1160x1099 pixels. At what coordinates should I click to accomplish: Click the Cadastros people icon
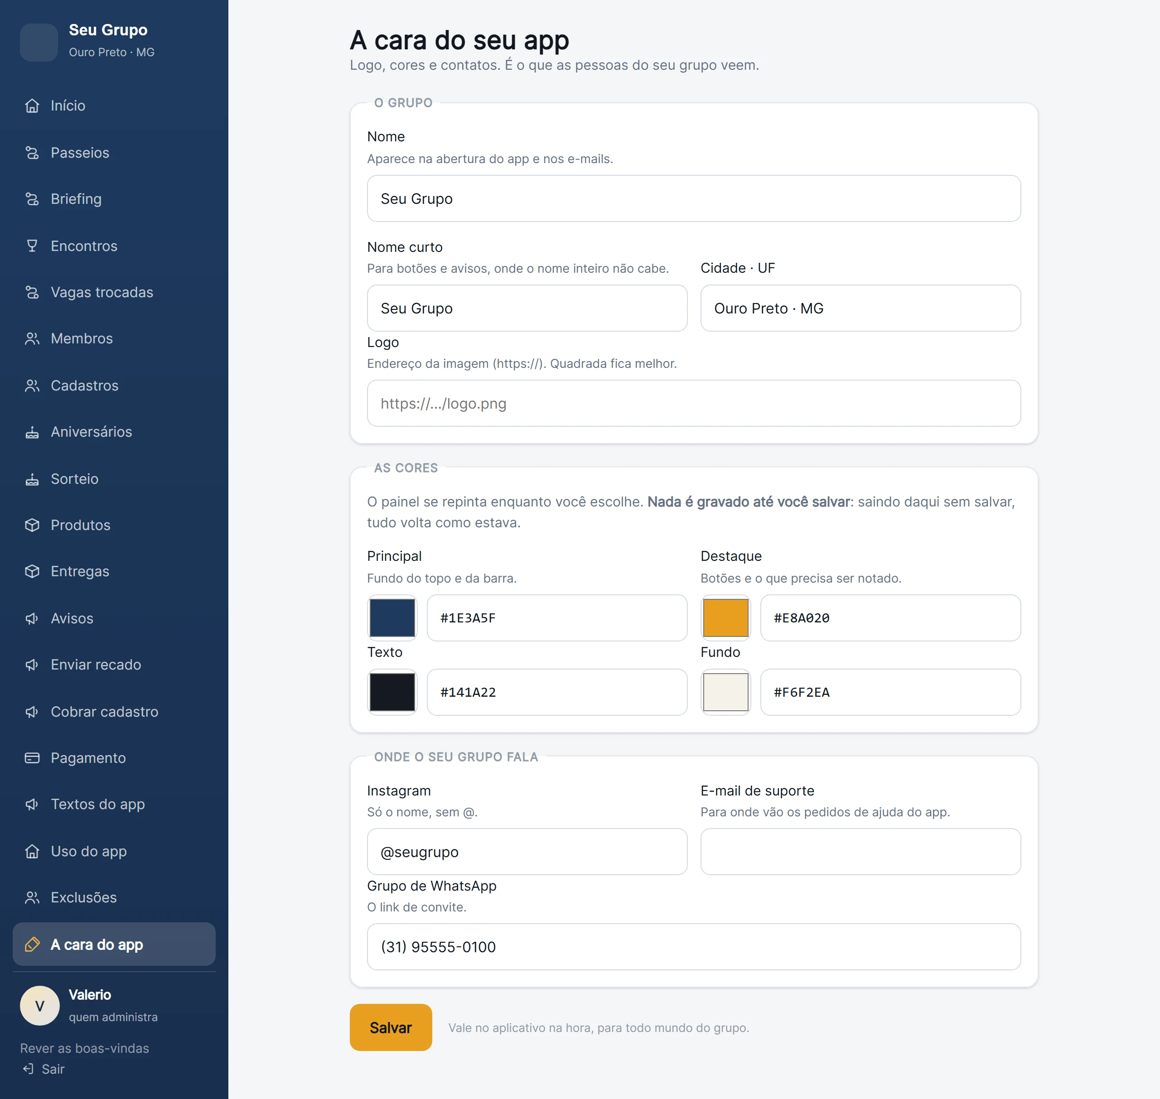point(32,386)
